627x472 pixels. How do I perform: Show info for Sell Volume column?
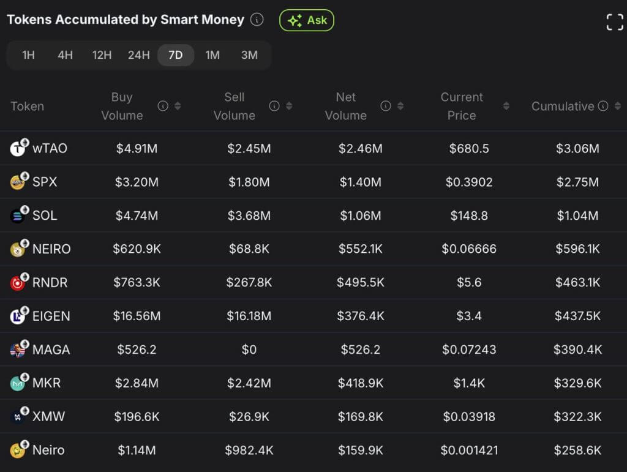[274, 106]
